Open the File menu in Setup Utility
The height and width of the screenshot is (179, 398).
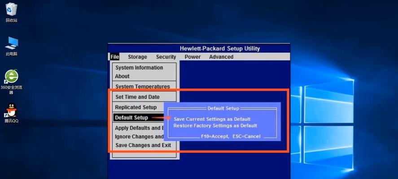pos(115,57)
